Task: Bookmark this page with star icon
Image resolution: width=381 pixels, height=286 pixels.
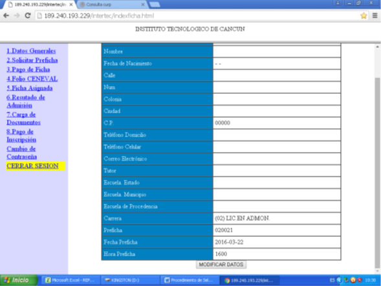Action: click(x=364, y=16)
